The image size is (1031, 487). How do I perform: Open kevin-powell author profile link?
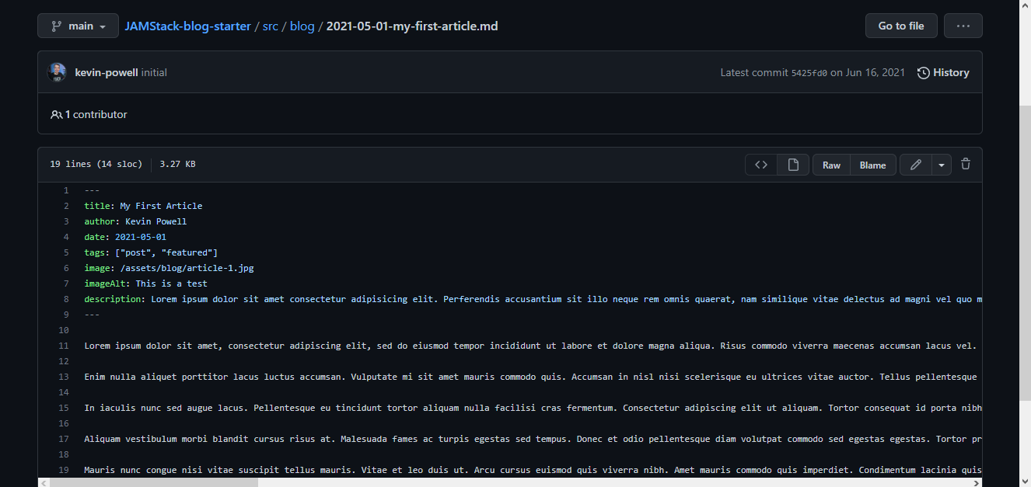106,72
